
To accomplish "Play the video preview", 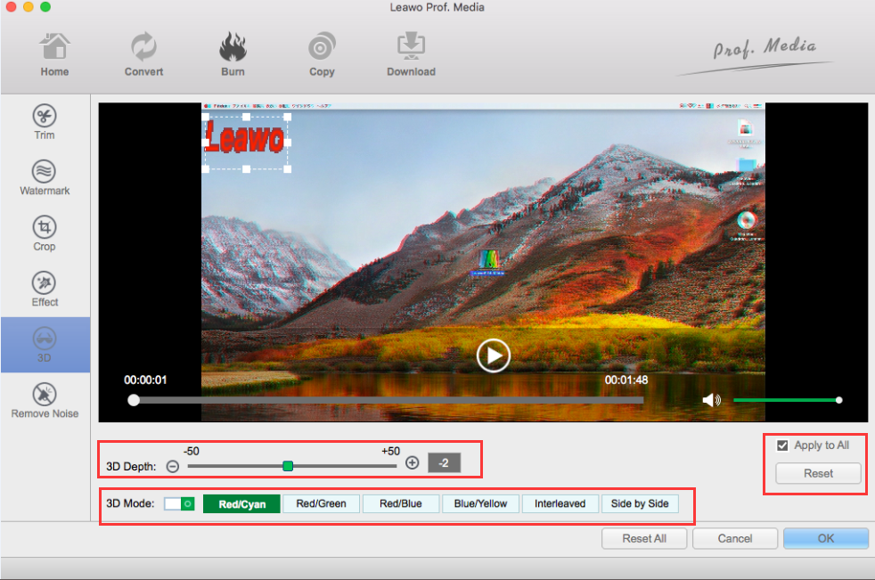I will coord(493,355).
